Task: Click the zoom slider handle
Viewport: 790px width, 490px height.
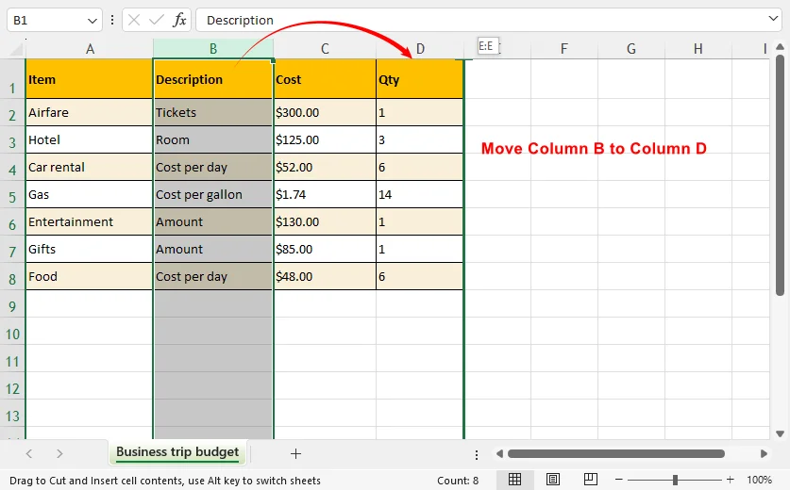Action: tap(675, 480)
